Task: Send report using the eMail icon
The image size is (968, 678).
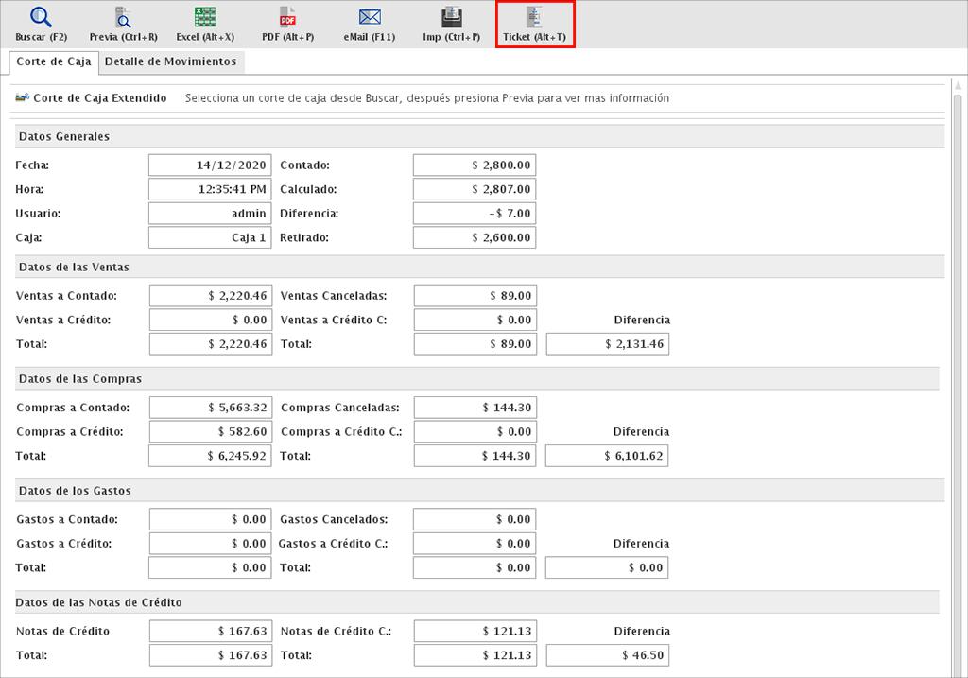Action: coord(370,17)
